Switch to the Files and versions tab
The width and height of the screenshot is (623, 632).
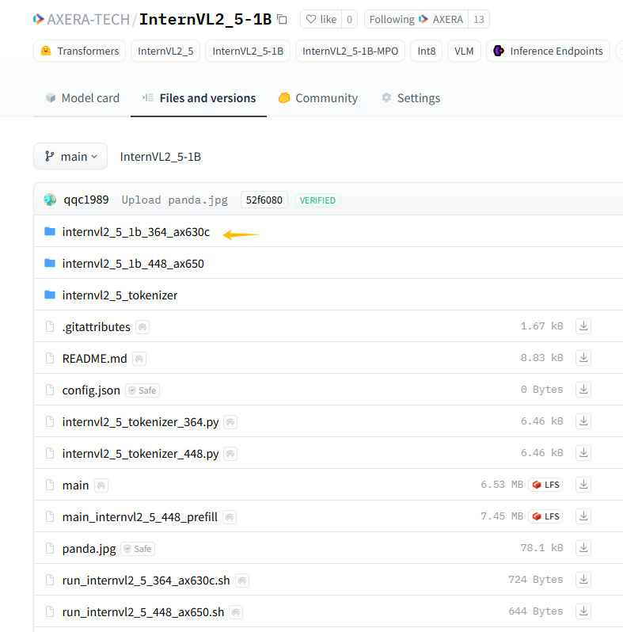199,98
